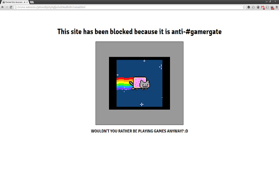
Task: Click the browser forward arrow
Action: tap(7, 7)
